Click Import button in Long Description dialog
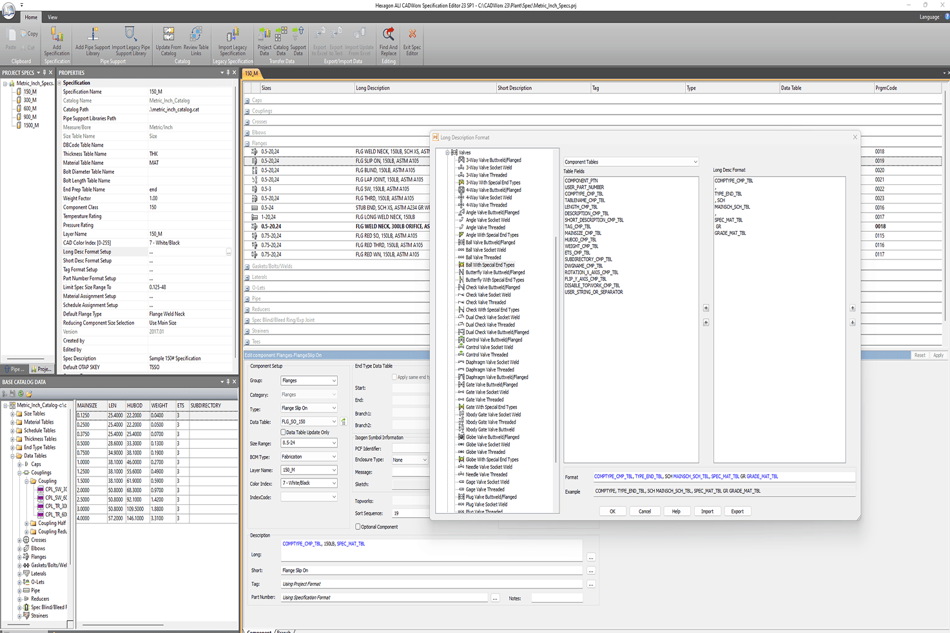 click(707, 511)
